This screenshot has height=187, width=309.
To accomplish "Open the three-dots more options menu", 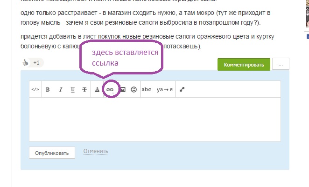I will coord(281,65).
